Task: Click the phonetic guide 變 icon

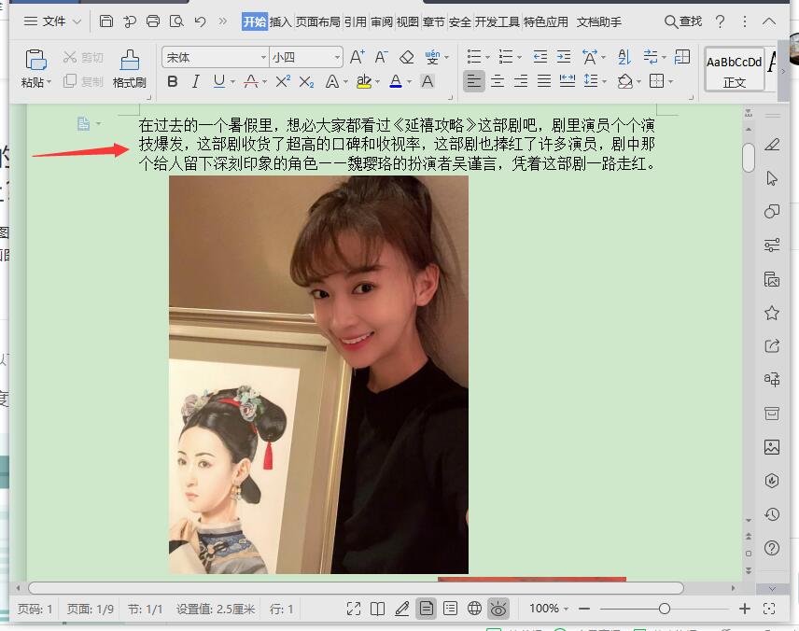Action: pyautogui.click(x=432, y=57)
